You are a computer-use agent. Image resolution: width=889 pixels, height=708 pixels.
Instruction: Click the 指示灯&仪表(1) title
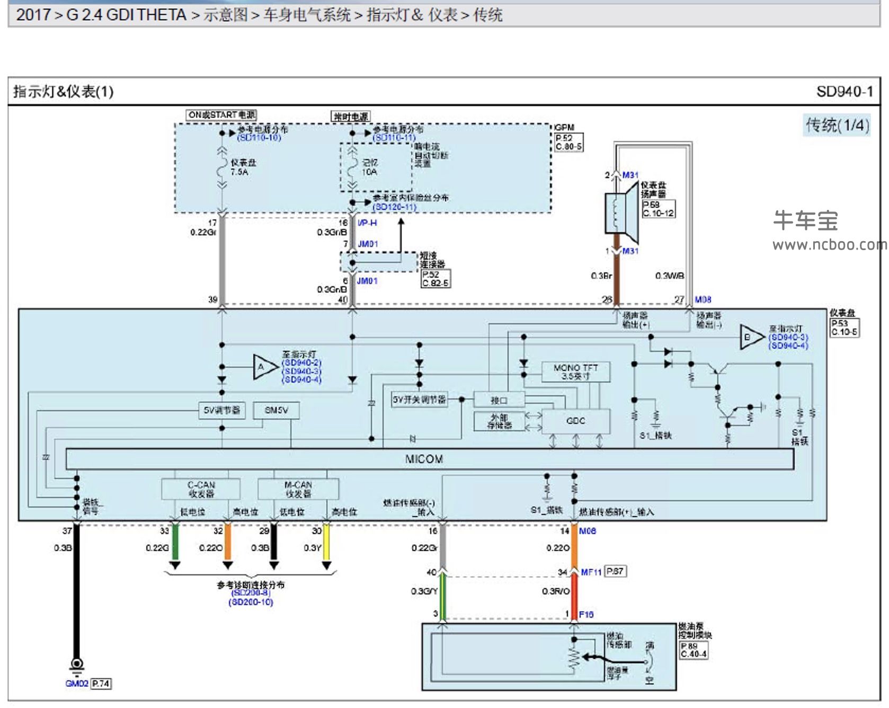click(64, 92)
